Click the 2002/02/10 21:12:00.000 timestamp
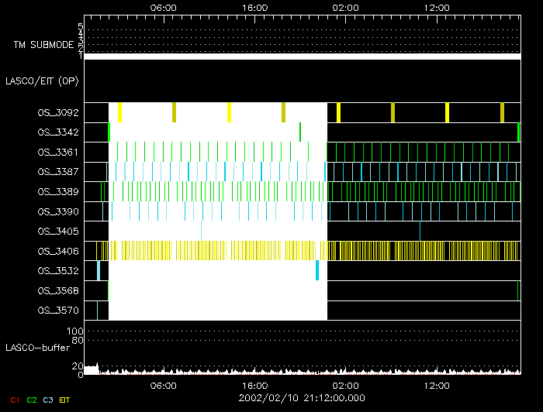Screen dimensions: 543x412 tap(300, 398)
